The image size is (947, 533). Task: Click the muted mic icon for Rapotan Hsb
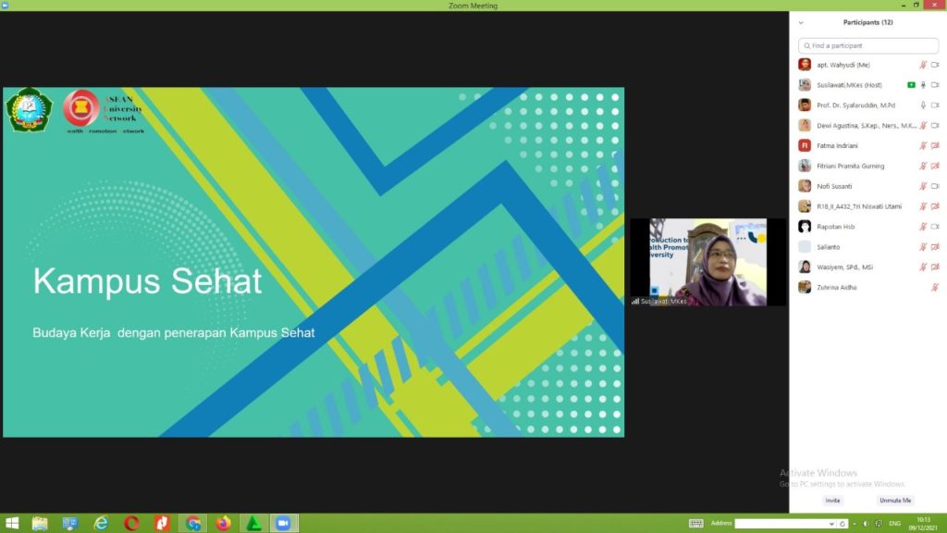923,227
